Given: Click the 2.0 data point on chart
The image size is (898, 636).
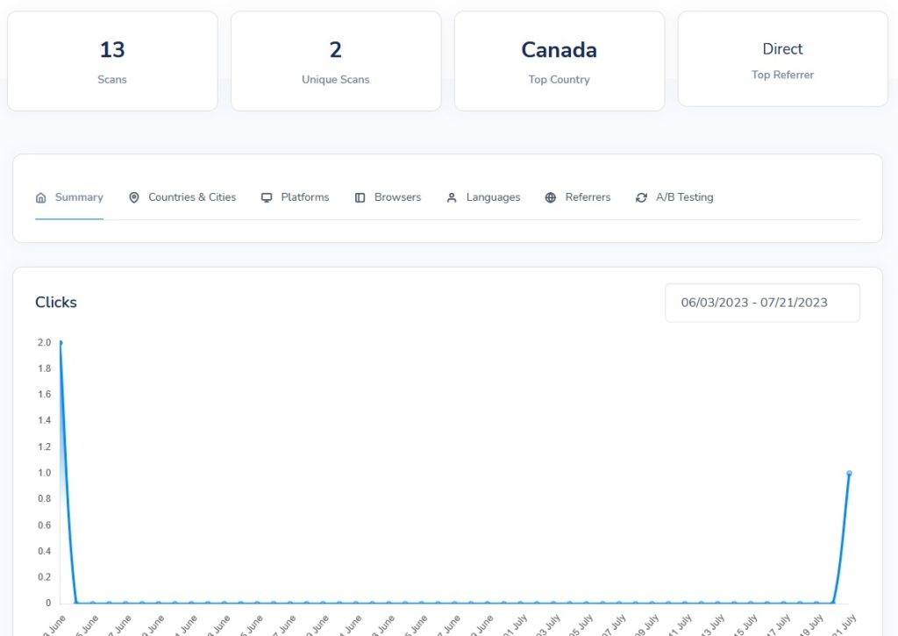Looking at the screenshot, I should point(61,343).
